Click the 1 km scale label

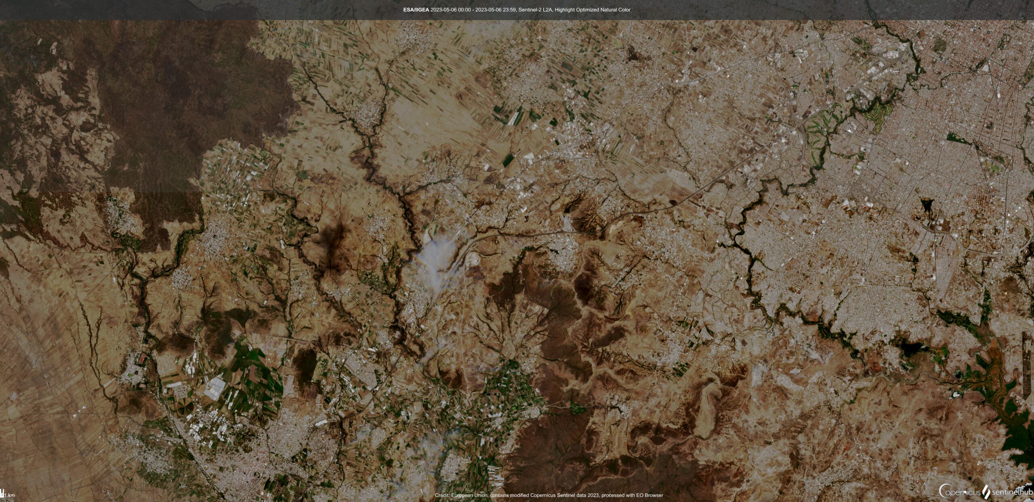10,496
